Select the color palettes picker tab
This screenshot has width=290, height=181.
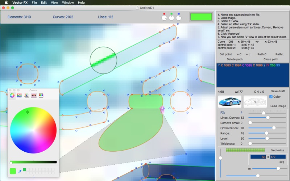tap(26, 95)
